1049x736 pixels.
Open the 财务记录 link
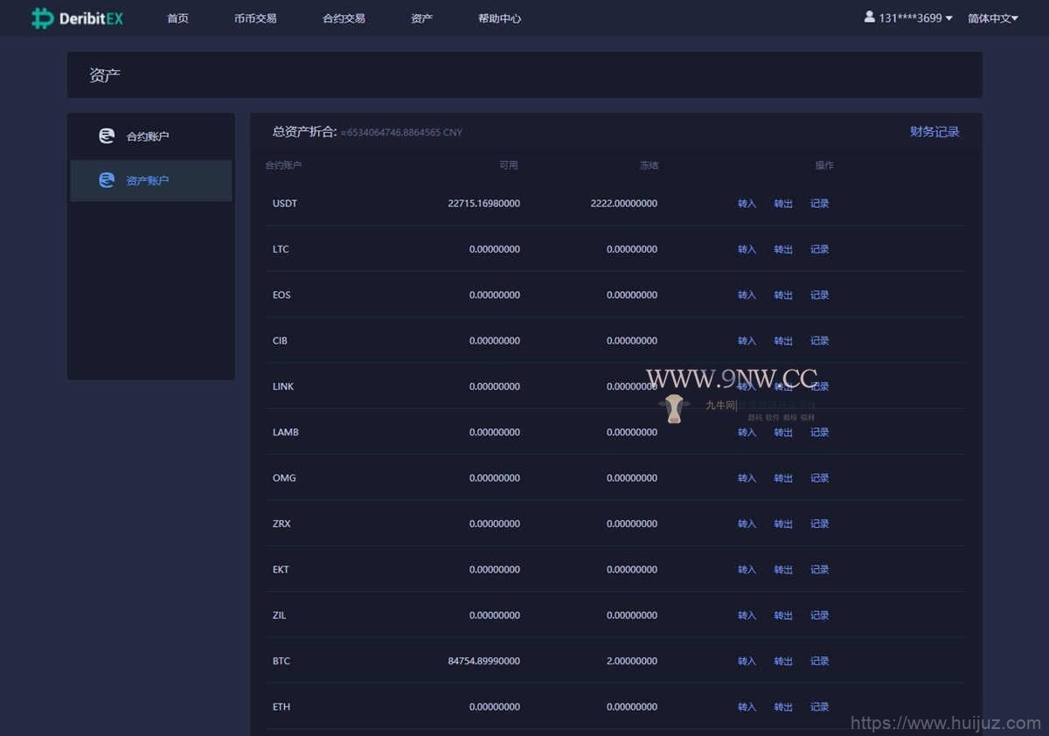pos(934,132)
